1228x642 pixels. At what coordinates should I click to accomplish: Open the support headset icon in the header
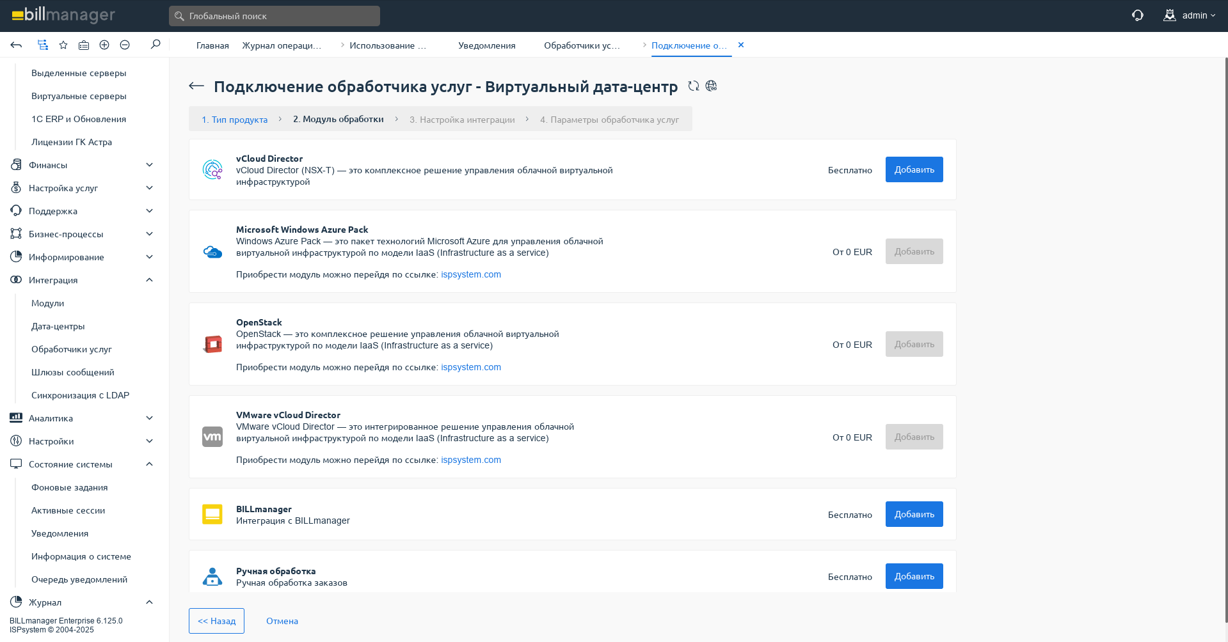1137,15
